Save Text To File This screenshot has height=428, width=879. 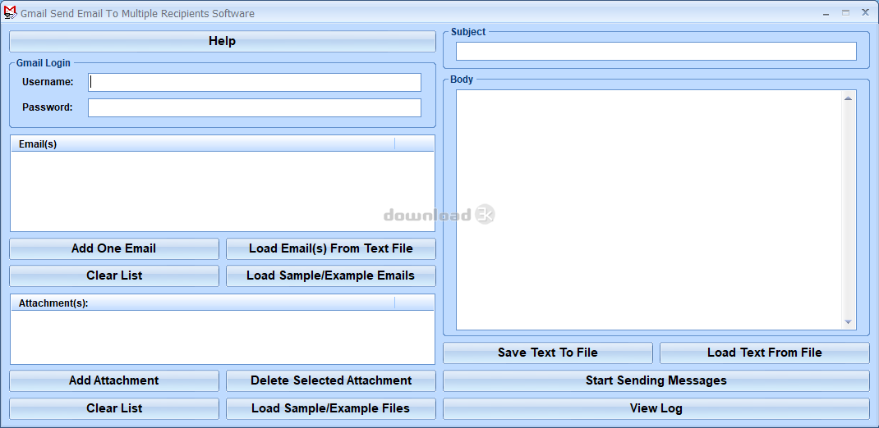click(548, 353)
